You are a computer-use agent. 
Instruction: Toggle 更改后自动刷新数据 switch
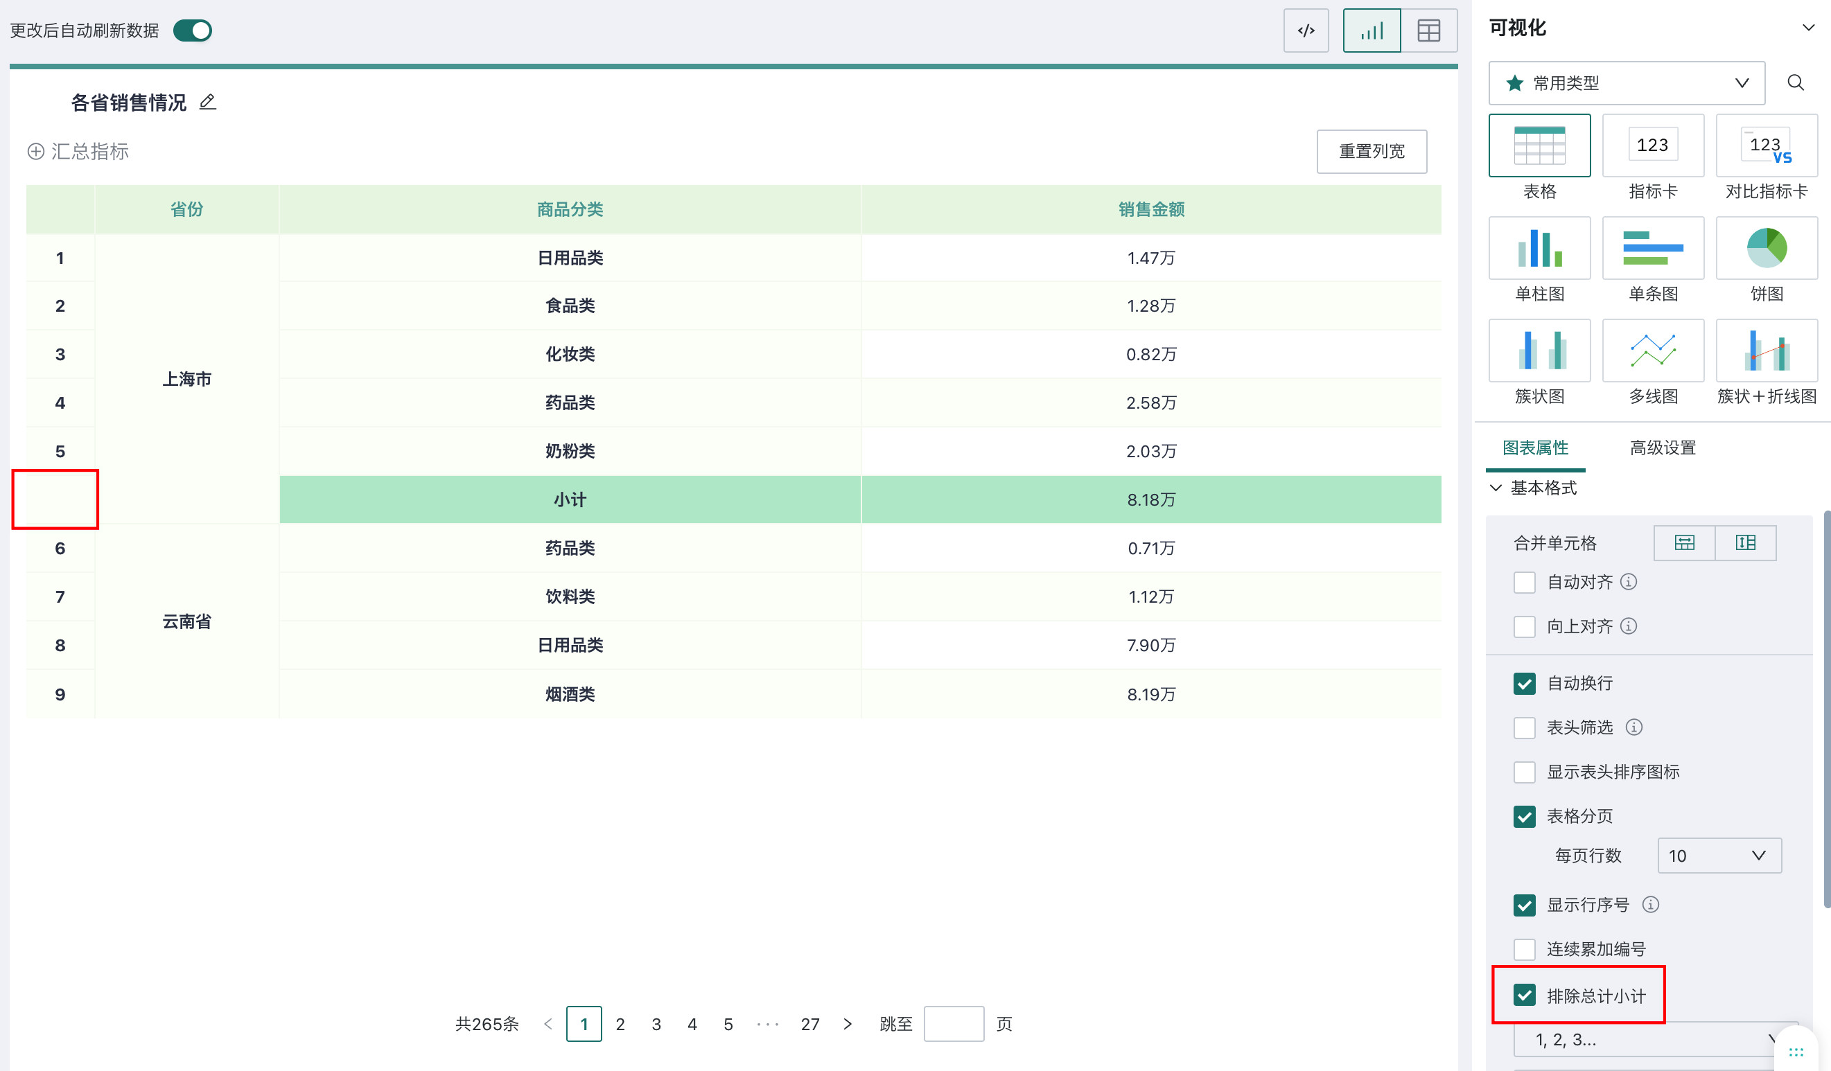click(x=193, y=30)
